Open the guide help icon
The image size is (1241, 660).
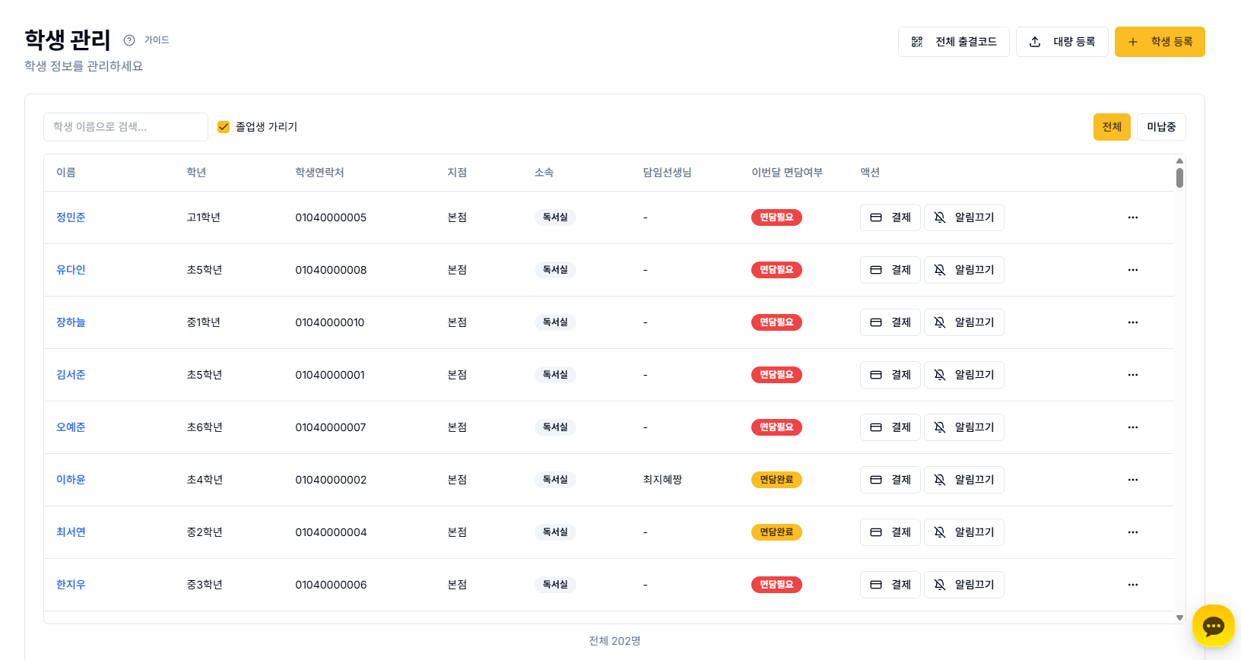129,40
